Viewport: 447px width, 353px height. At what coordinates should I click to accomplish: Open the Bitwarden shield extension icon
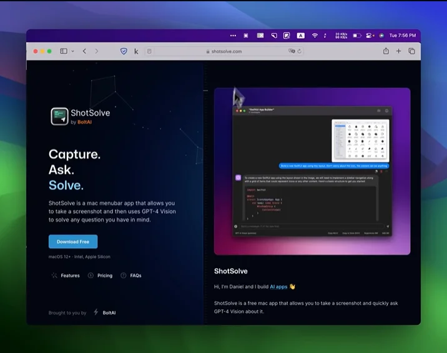pos(124,51)
